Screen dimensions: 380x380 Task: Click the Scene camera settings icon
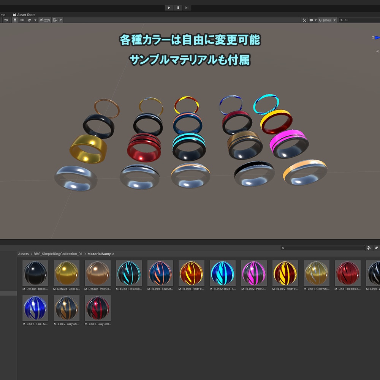[311, 20]
